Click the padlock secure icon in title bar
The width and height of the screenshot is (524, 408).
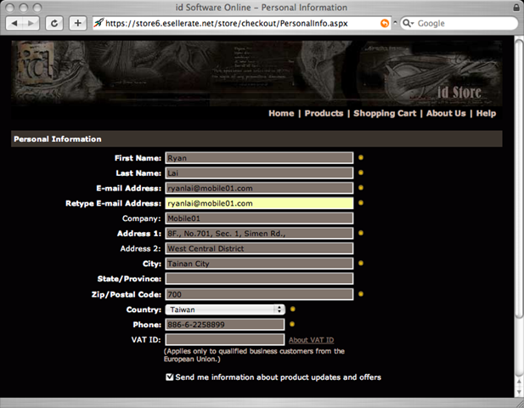click(x=516, y=8)
